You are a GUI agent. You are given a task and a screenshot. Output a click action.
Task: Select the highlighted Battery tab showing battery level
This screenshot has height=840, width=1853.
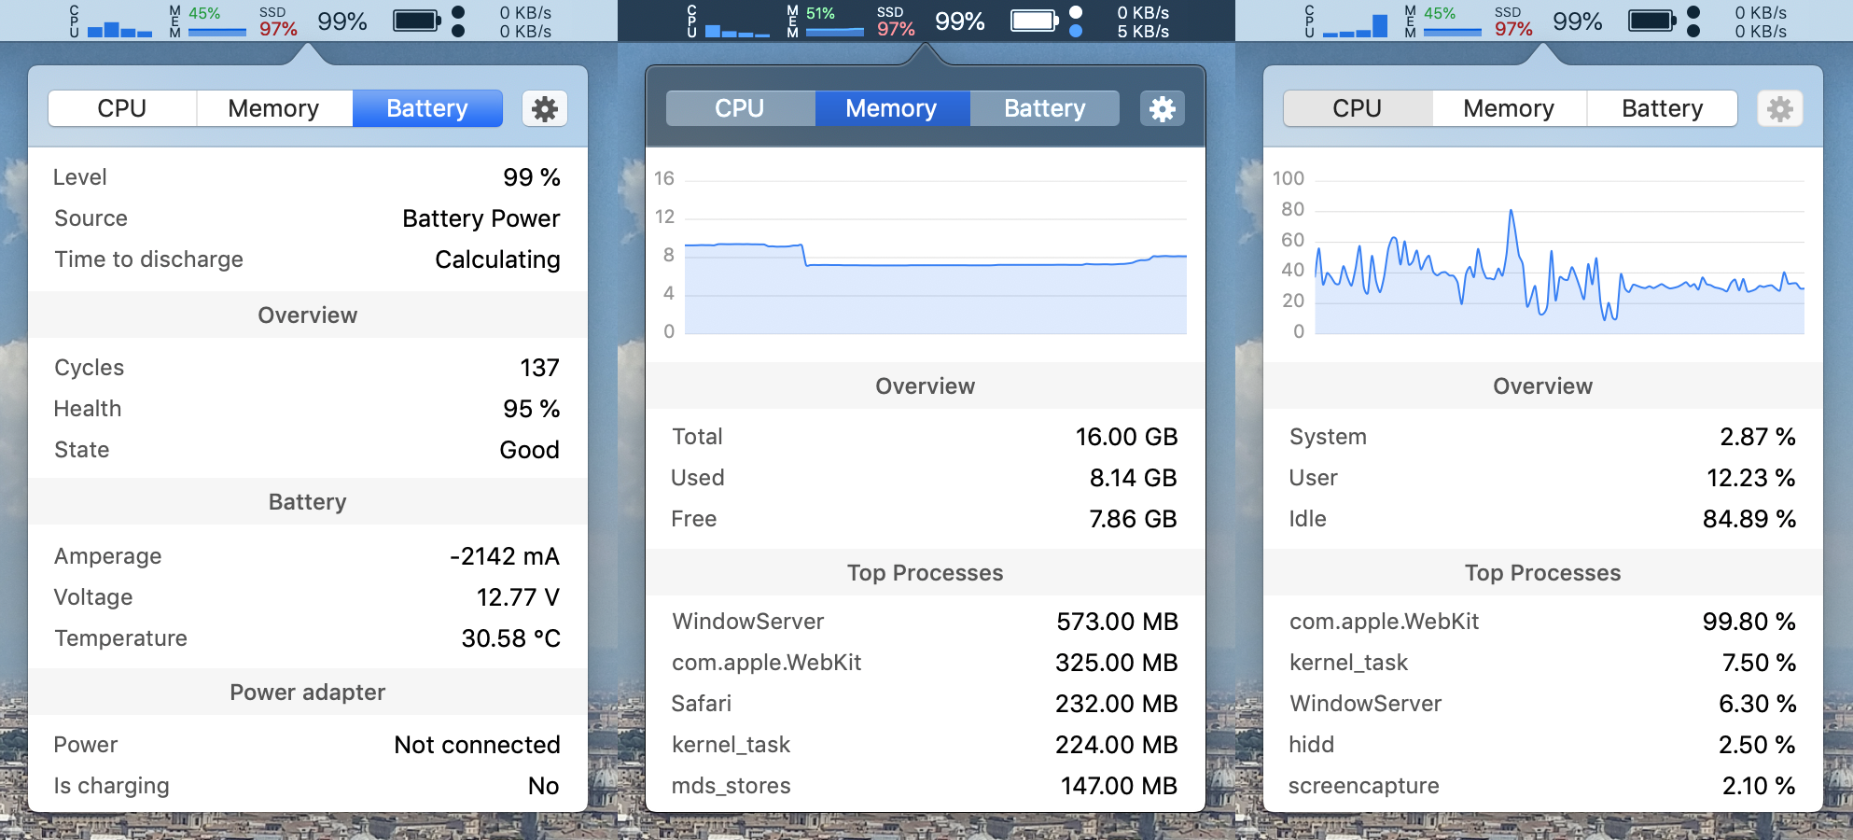(x=427, y=108)
